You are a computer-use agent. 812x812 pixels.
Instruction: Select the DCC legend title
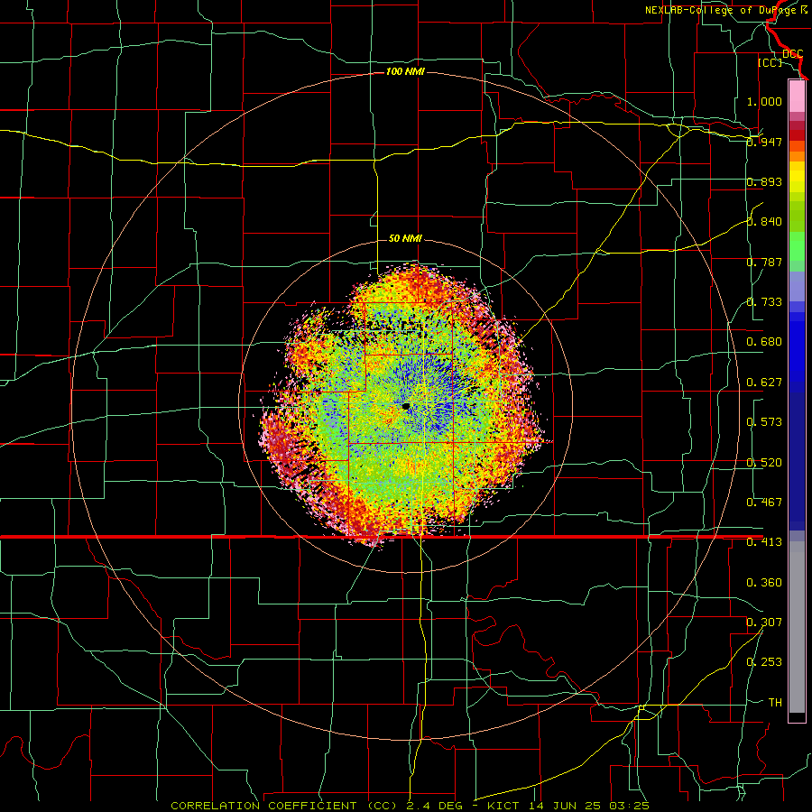792,54
